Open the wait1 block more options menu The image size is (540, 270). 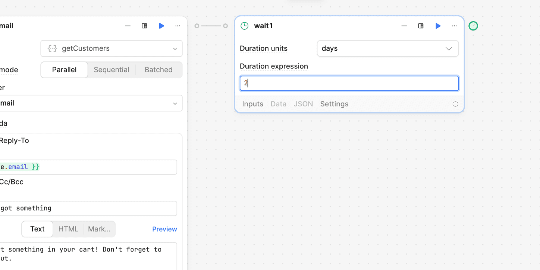pos(454,26)
